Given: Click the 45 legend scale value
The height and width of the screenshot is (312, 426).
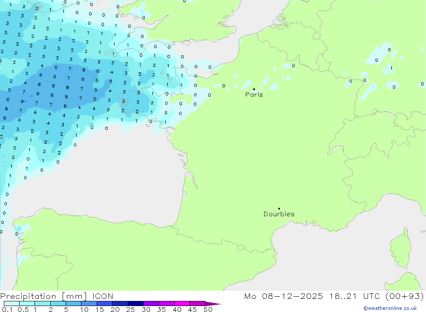Looking at the screenshot, I should click(193, 309).
